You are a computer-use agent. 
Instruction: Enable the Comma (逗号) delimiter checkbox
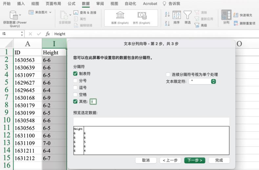[x=76, y=88]
